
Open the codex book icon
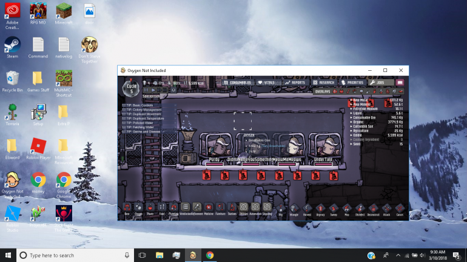(400, 82)
